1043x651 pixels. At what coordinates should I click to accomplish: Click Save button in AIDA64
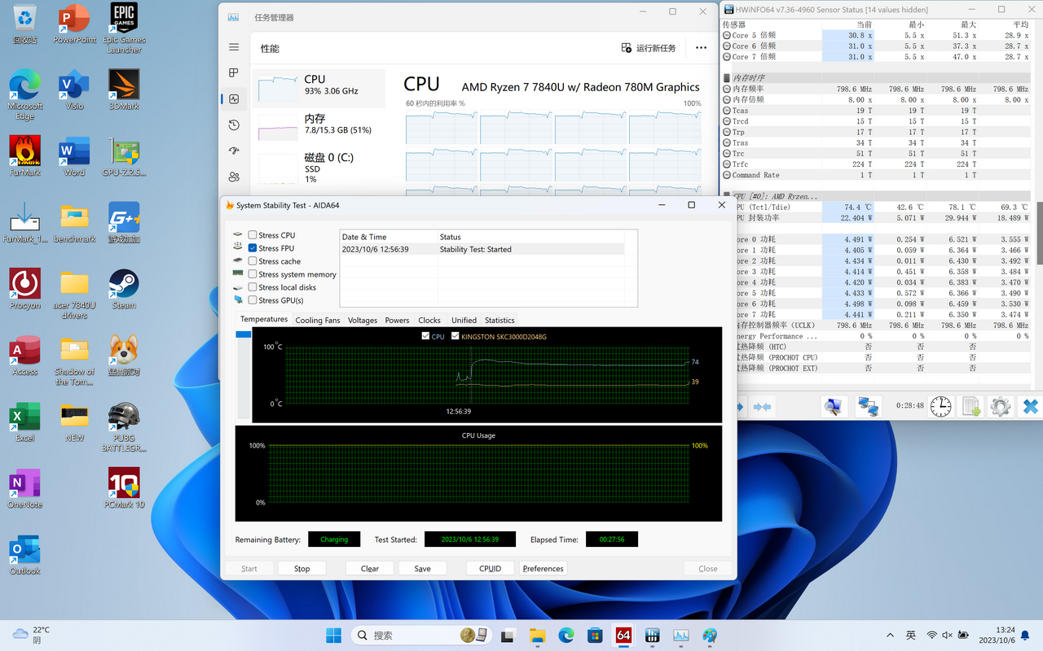click(422, 568)
